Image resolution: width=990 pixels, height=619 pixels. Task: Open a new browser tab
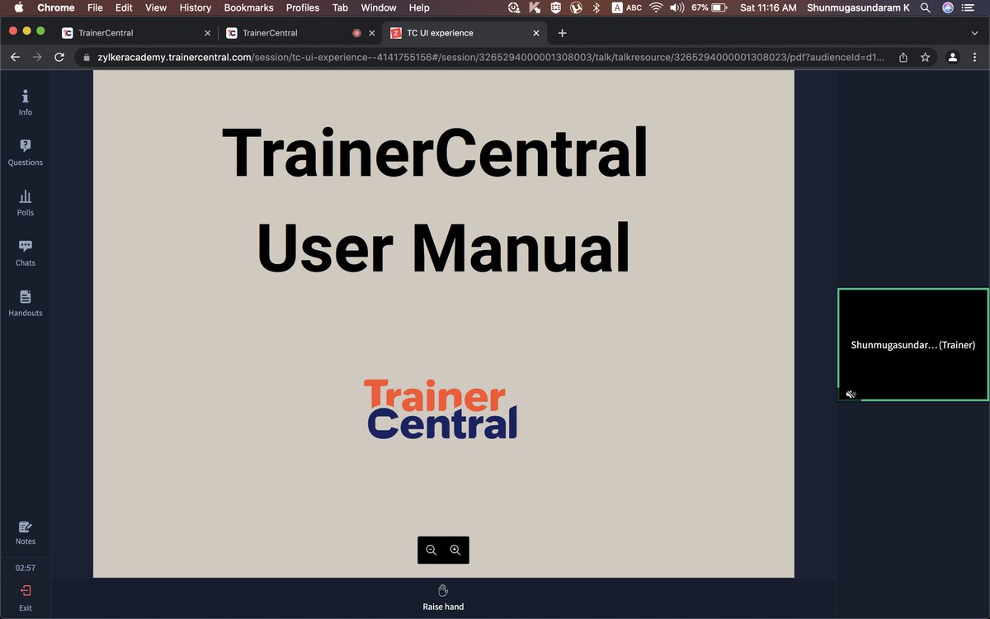click(562, 33)
